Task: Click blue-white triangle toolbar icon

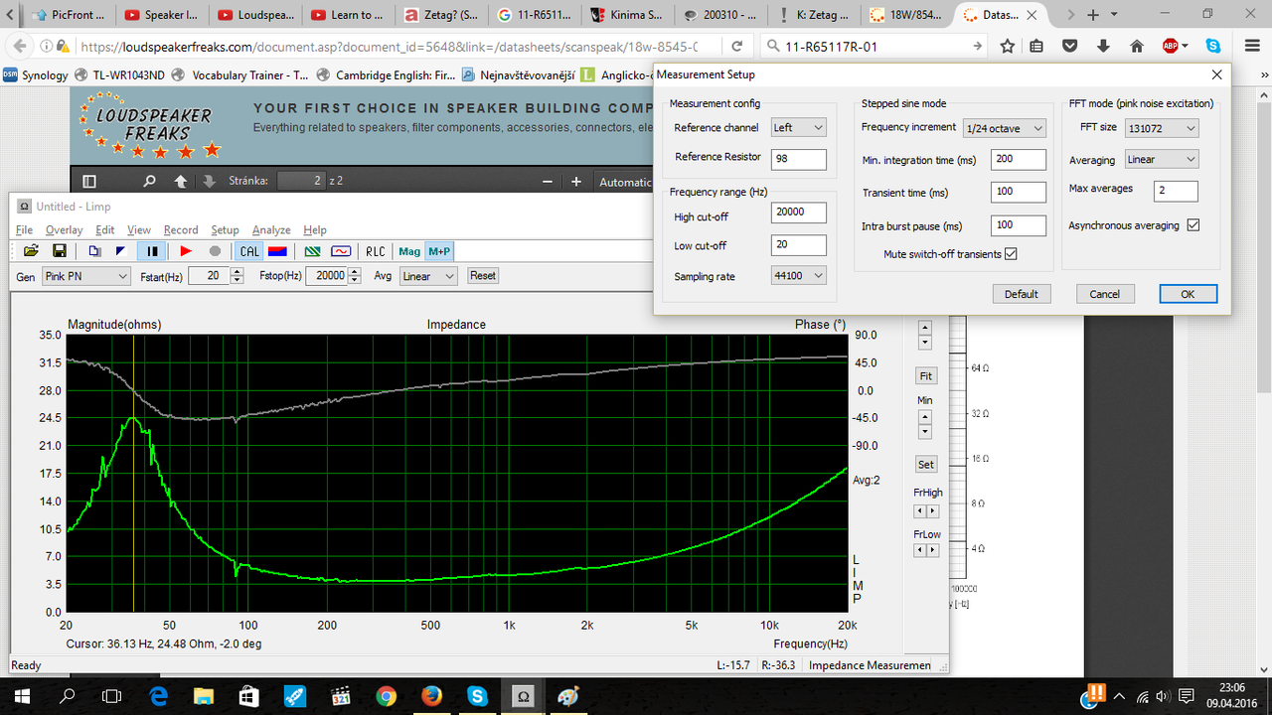Action: tap(120, 251)
